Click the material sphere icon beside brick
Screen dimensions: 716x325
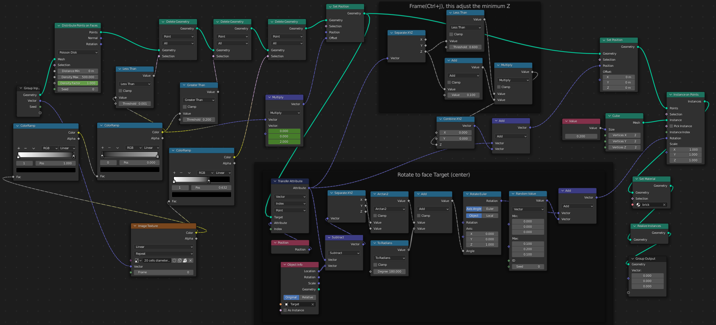click(x=638, y=205)
